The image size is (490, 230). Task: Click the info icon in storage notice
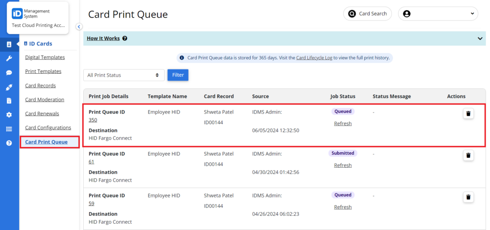pyautogui.click(x=182, y=58)
